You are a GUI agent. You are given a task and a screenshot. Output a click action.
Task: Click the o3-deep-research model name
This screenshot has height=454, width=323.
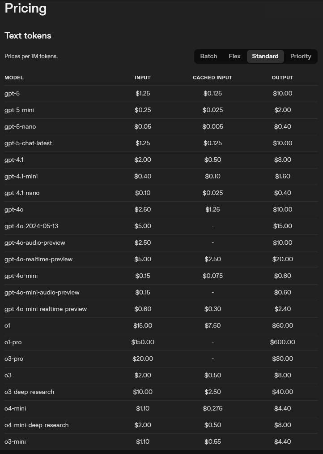[x=30, y=392]
